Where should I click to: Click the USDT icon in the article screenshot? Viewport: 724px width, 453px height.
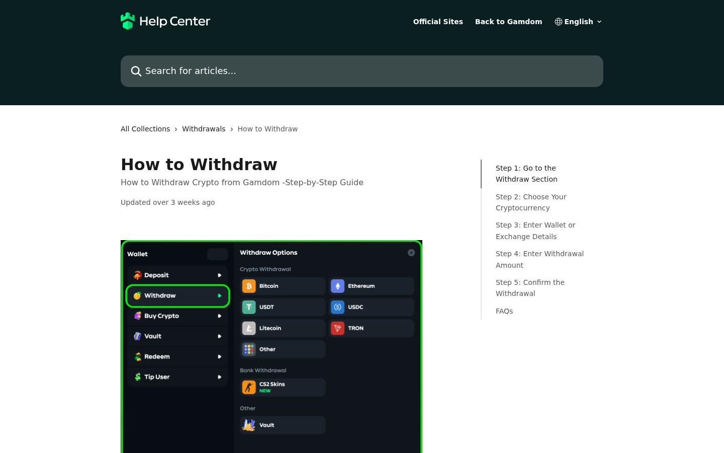(249, 307)
